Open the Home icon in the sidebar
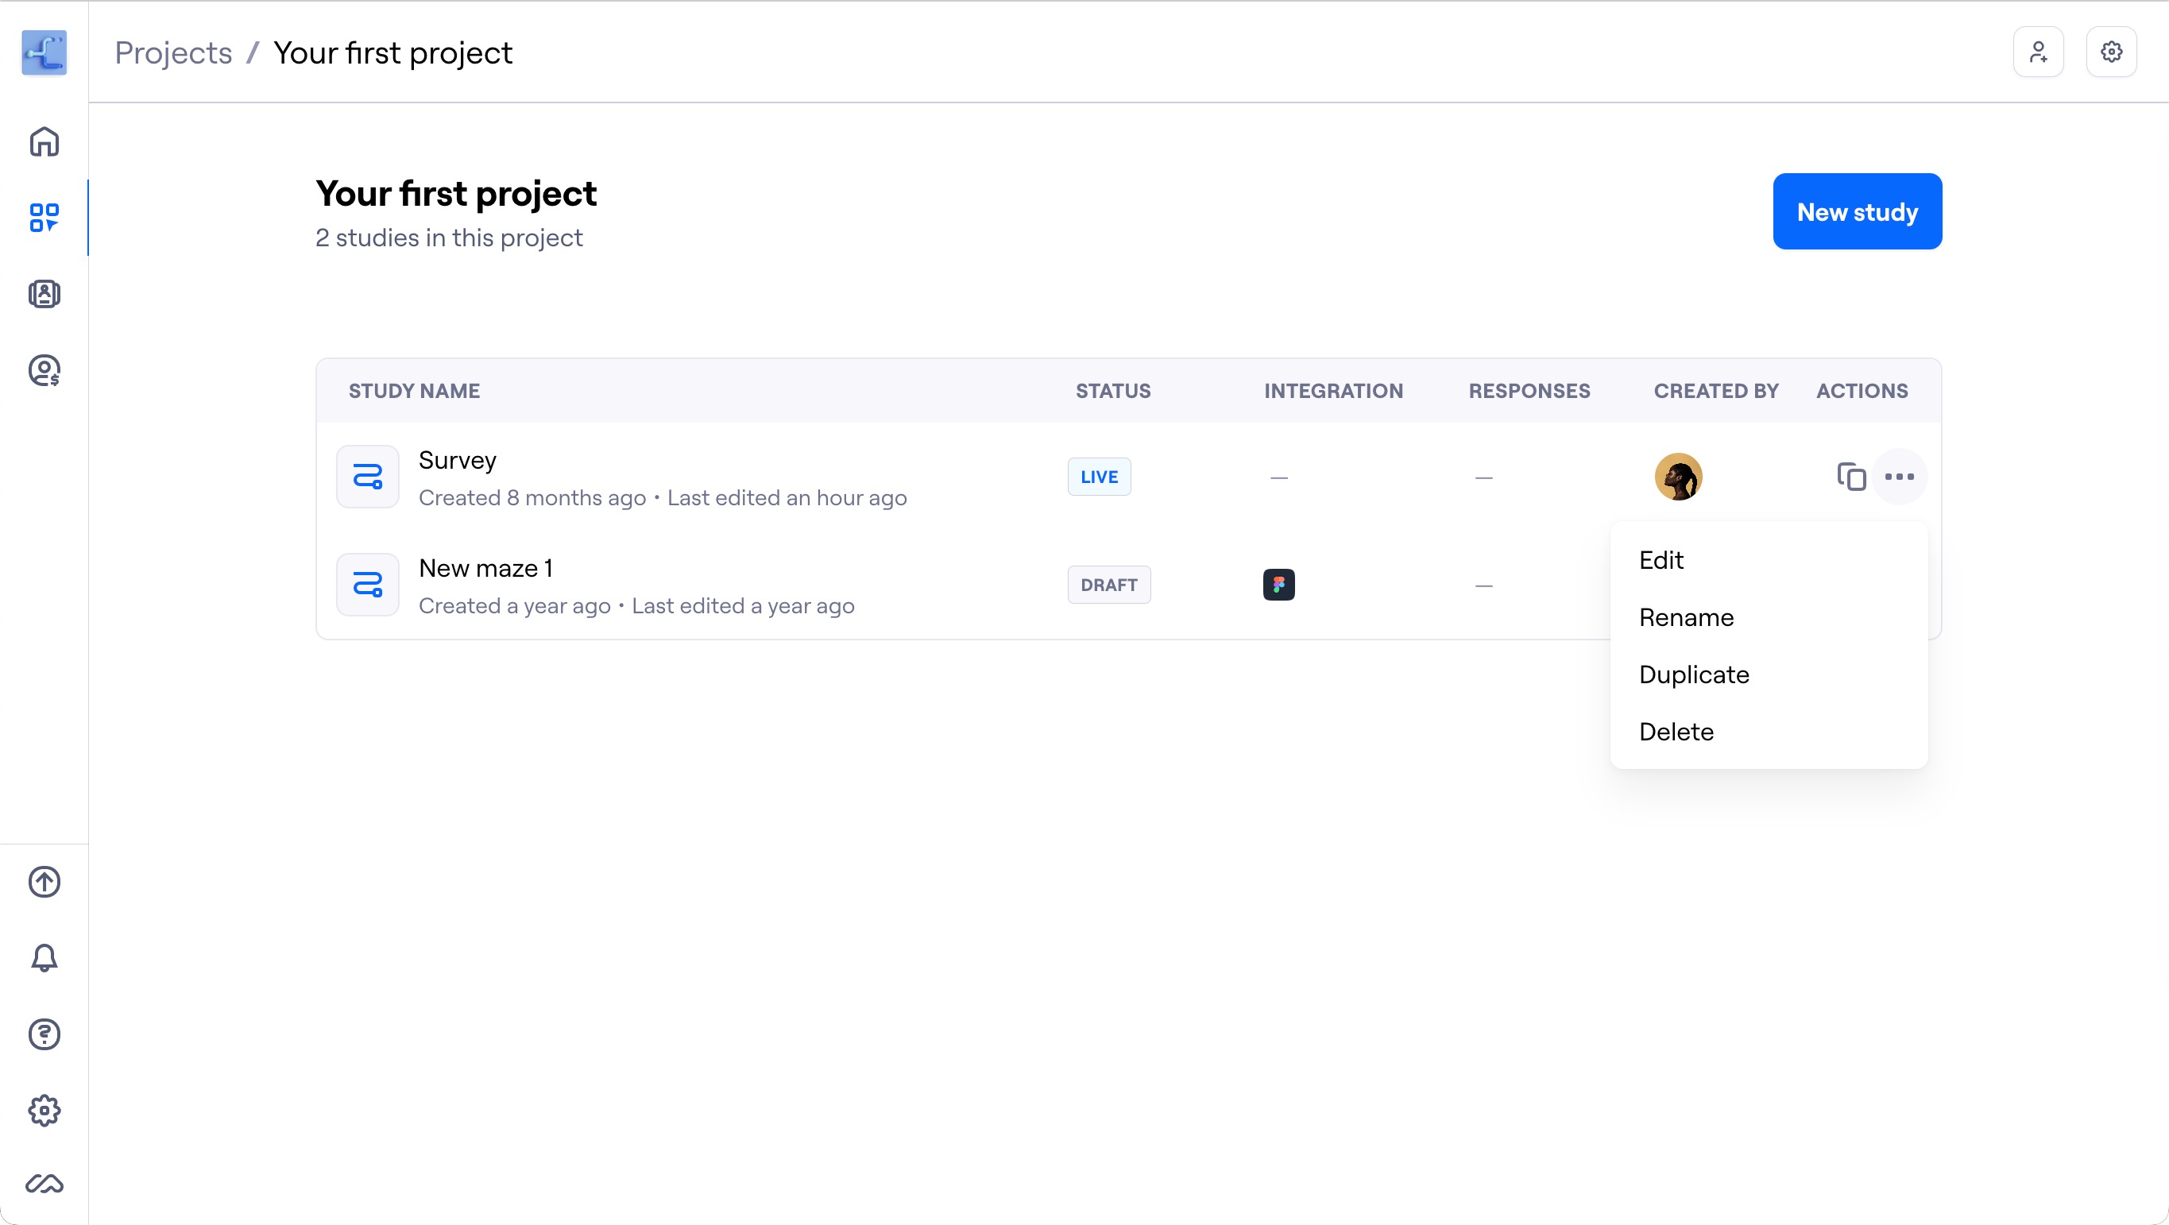Screen dimensions: 2169x1225 (x=44, y=141)
